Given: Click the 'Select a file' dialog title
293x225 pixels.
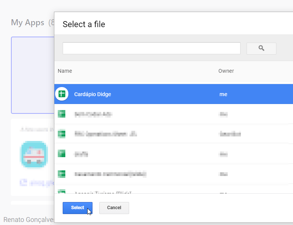Looking at the screenshot, I should 84,24.
